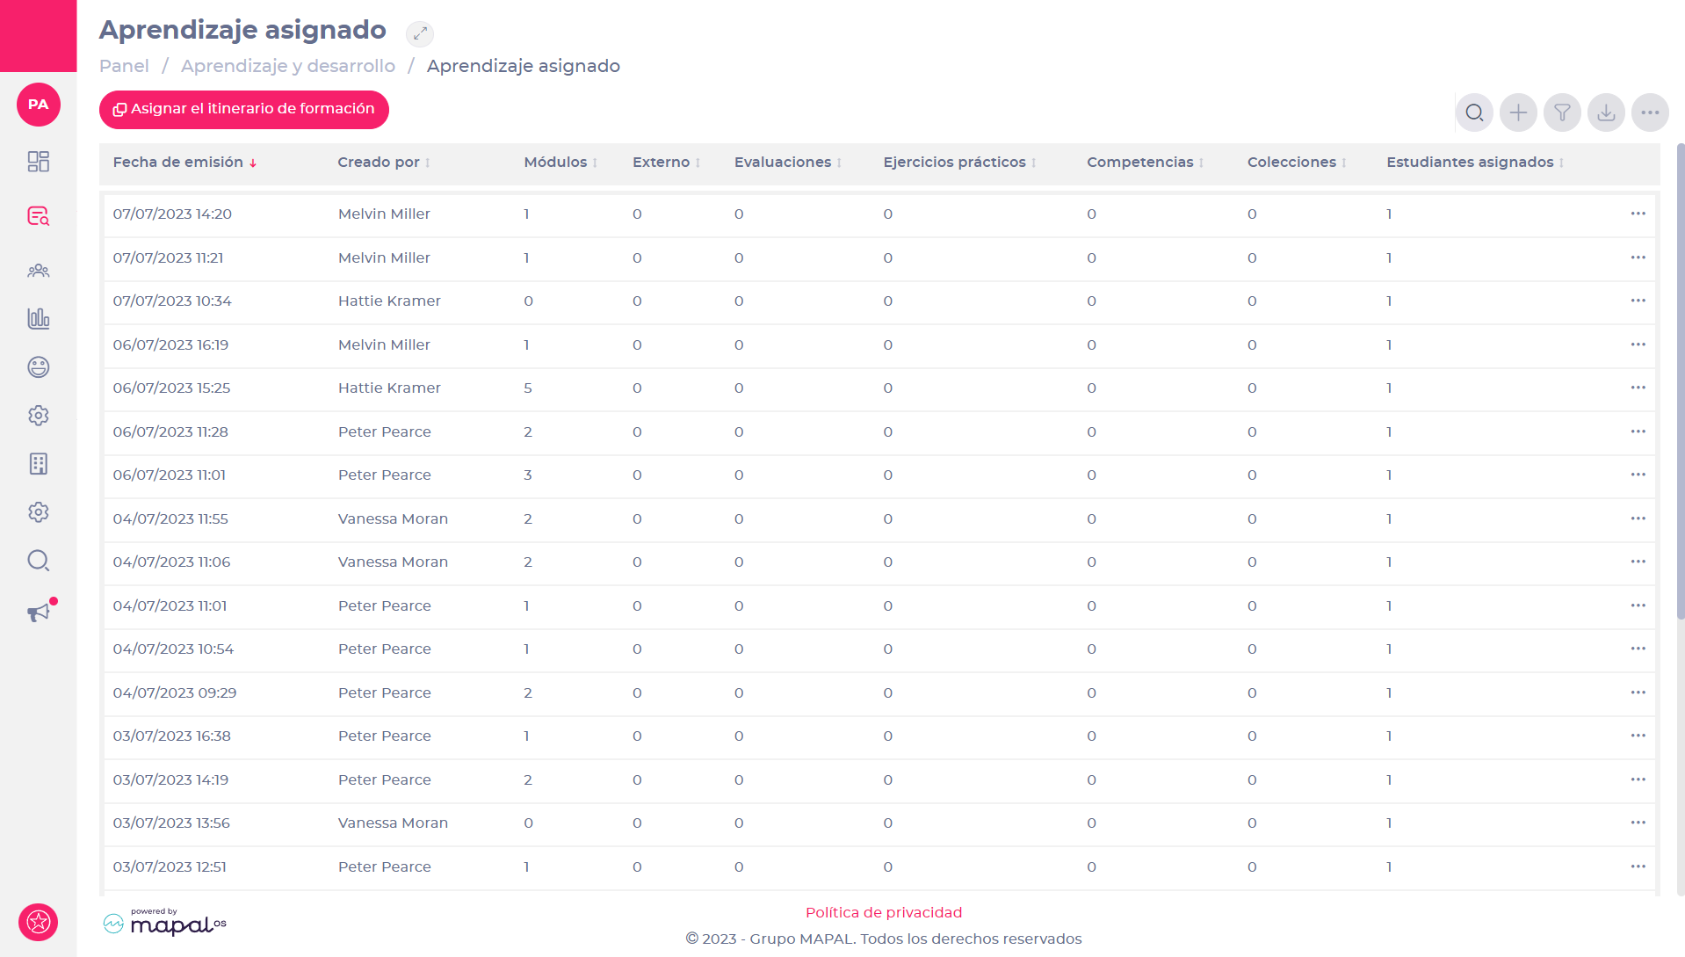Screen dimensions: 1685x957
Task: Sort by Módulos column
Action: coord(560,163)
